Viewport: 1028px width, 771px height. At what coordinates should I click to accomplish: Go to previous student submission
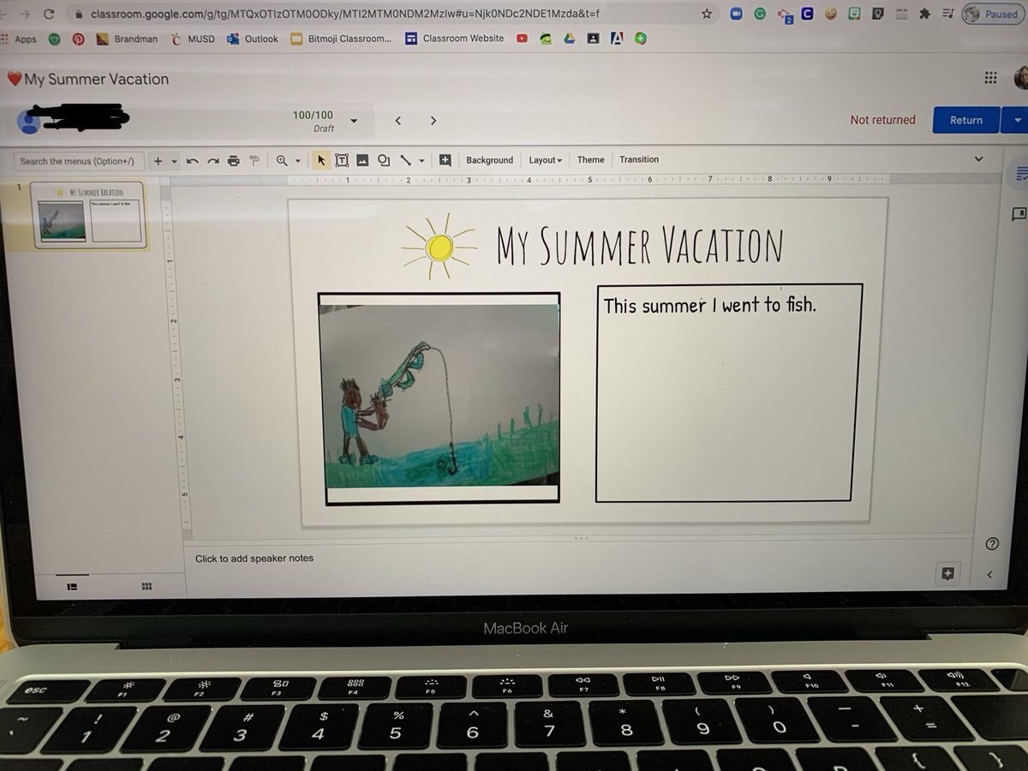click(398, 121)
